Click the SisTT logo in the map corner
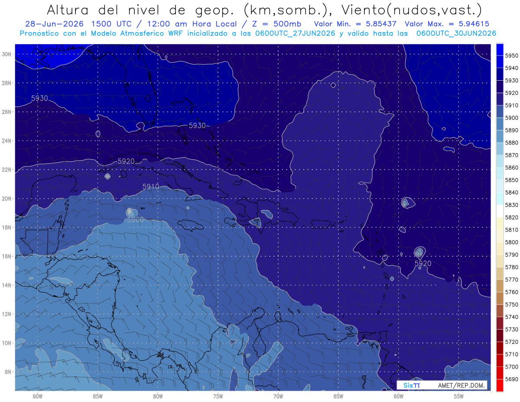520x402 pixels. pyautogui.click(x=411, y=385)
